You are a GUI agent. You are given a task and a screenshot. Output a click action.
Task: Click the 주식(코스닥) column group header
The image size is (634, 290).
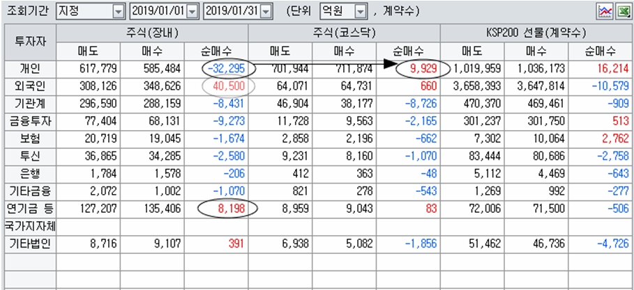344,33
